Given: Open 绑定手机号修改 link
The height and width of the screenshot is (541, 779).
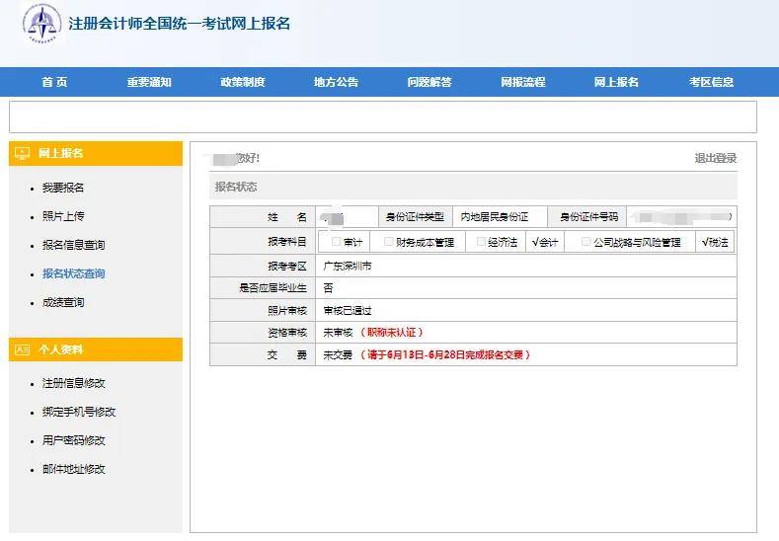Looking at the screenshot, I should pyautogui.click(x=79, y=412).
